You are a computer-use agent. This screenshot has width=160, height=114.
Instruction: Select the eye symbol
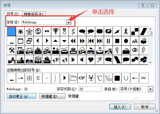[x=135, y=50]
